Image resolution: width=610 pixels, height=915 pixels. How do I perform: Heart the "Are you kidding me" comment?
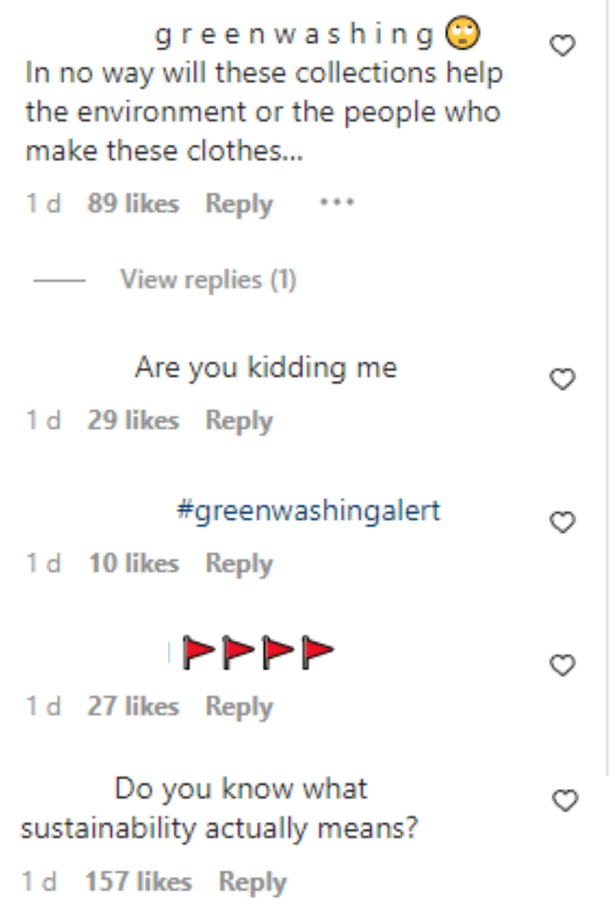pos(562,378)
